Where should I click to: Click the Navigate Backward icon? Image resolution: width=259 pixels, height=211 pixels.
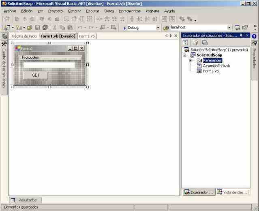[x=103, y=28]
